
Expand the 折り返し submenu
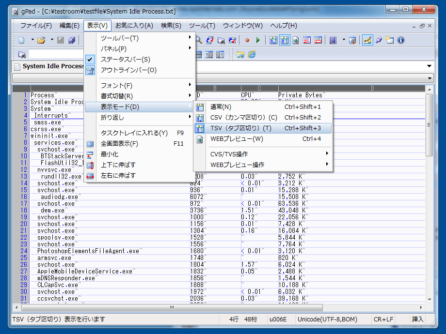140,118
